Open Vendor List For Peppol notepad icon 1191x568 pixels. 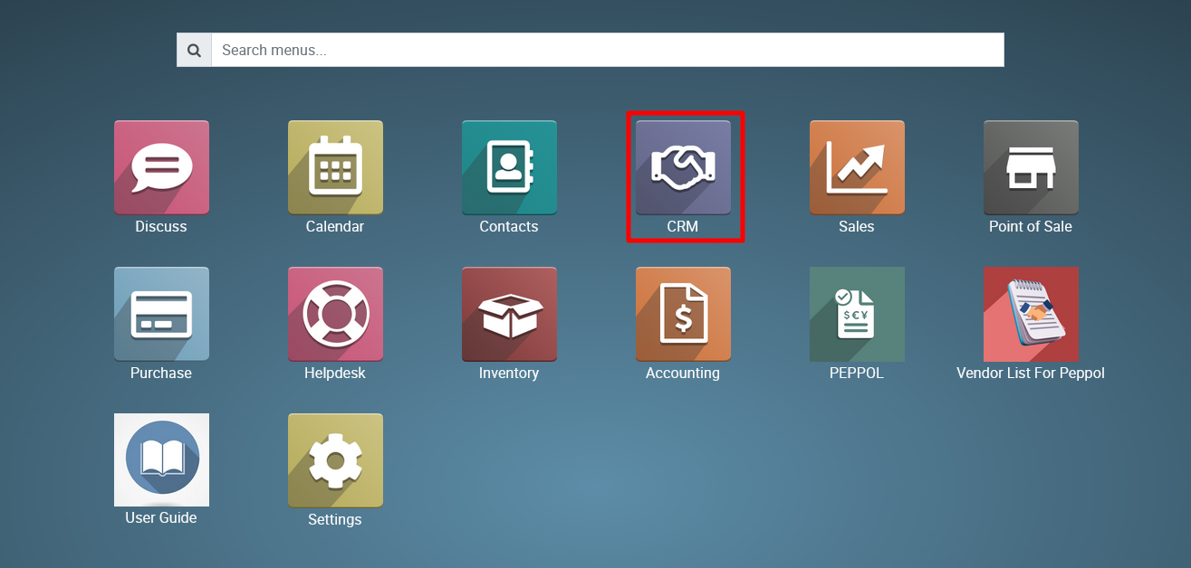click(1031, 314)
